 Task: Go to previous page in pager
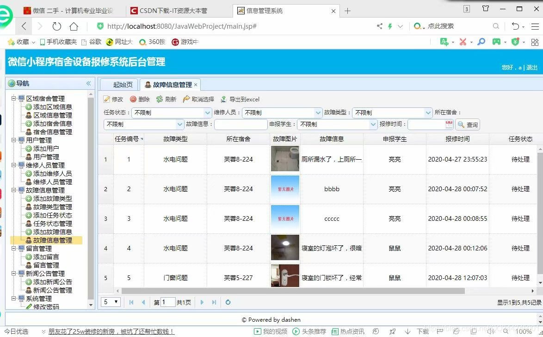(143, 302)
